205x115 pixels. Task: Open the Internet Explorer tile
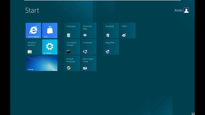(33, 31)
